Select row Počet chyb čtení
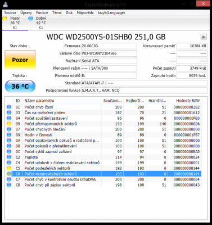 [103, 107]
